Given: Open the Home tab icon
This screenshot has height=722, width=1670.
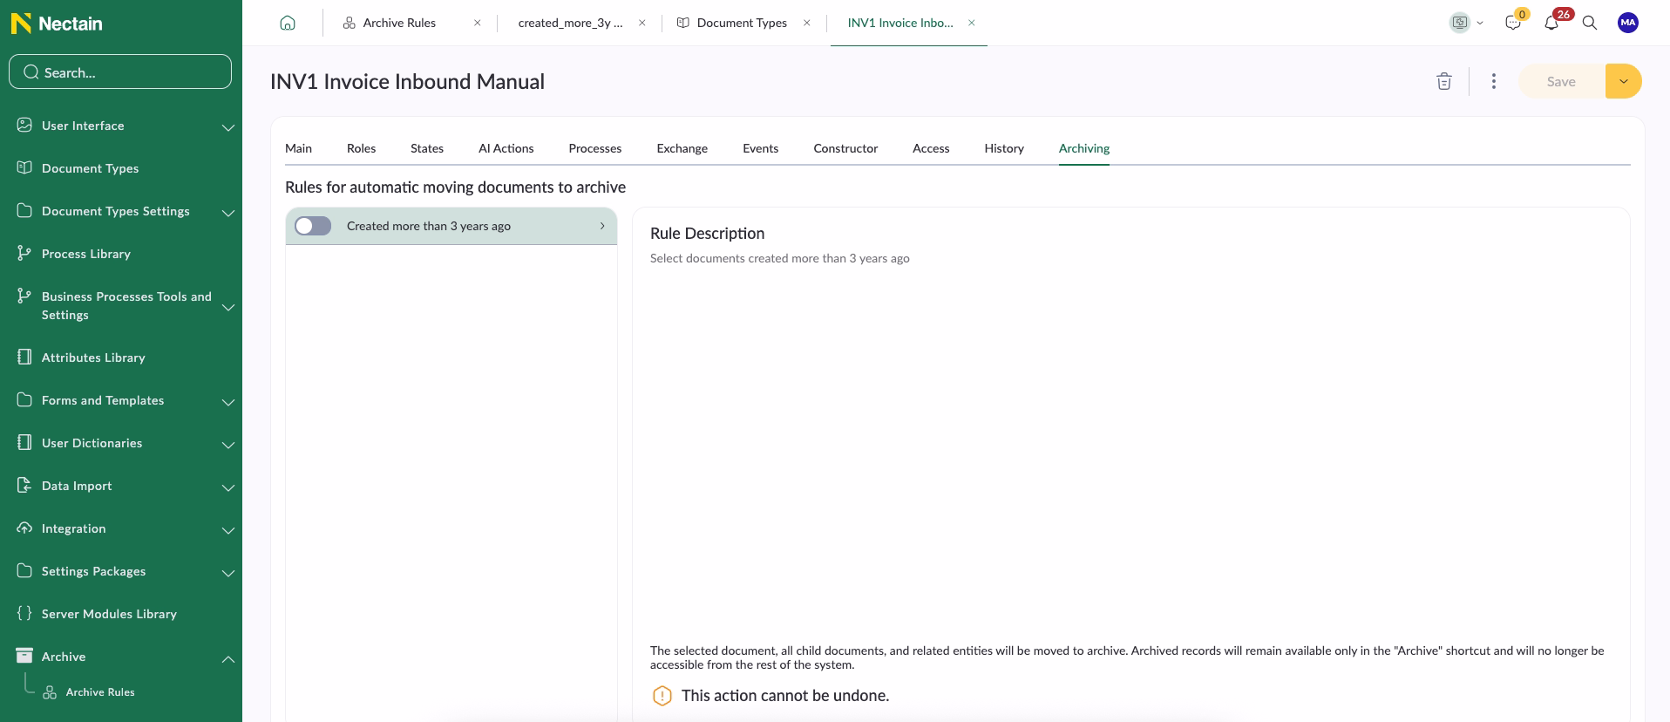Looking at the screenshot, I should [288, 23].
